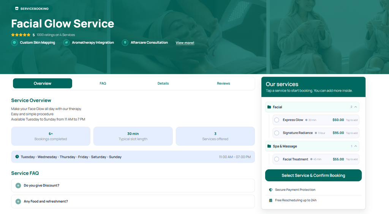Click the clock icon beside weekdays
389x214 pixels.
coord(17,157)
